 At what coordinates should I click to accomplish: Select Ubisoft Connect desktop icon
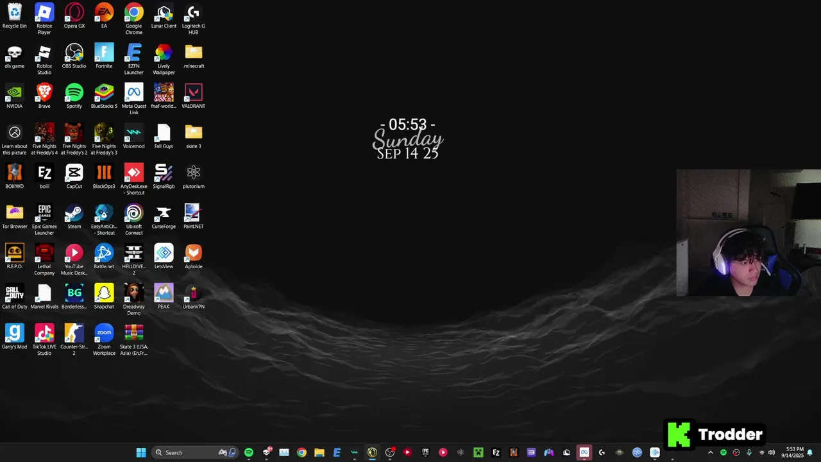[x=133, y=220]
